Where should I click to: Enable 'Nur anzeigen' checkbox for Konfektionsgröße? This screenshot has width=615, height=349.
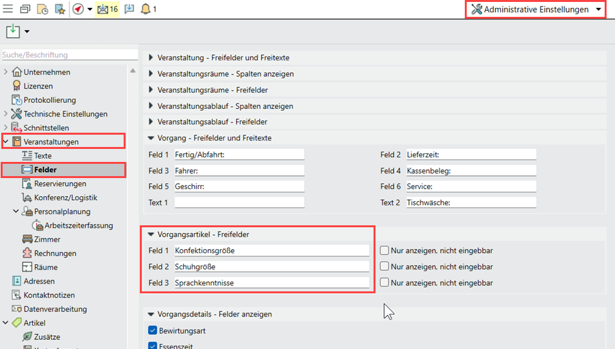(385, 250)
